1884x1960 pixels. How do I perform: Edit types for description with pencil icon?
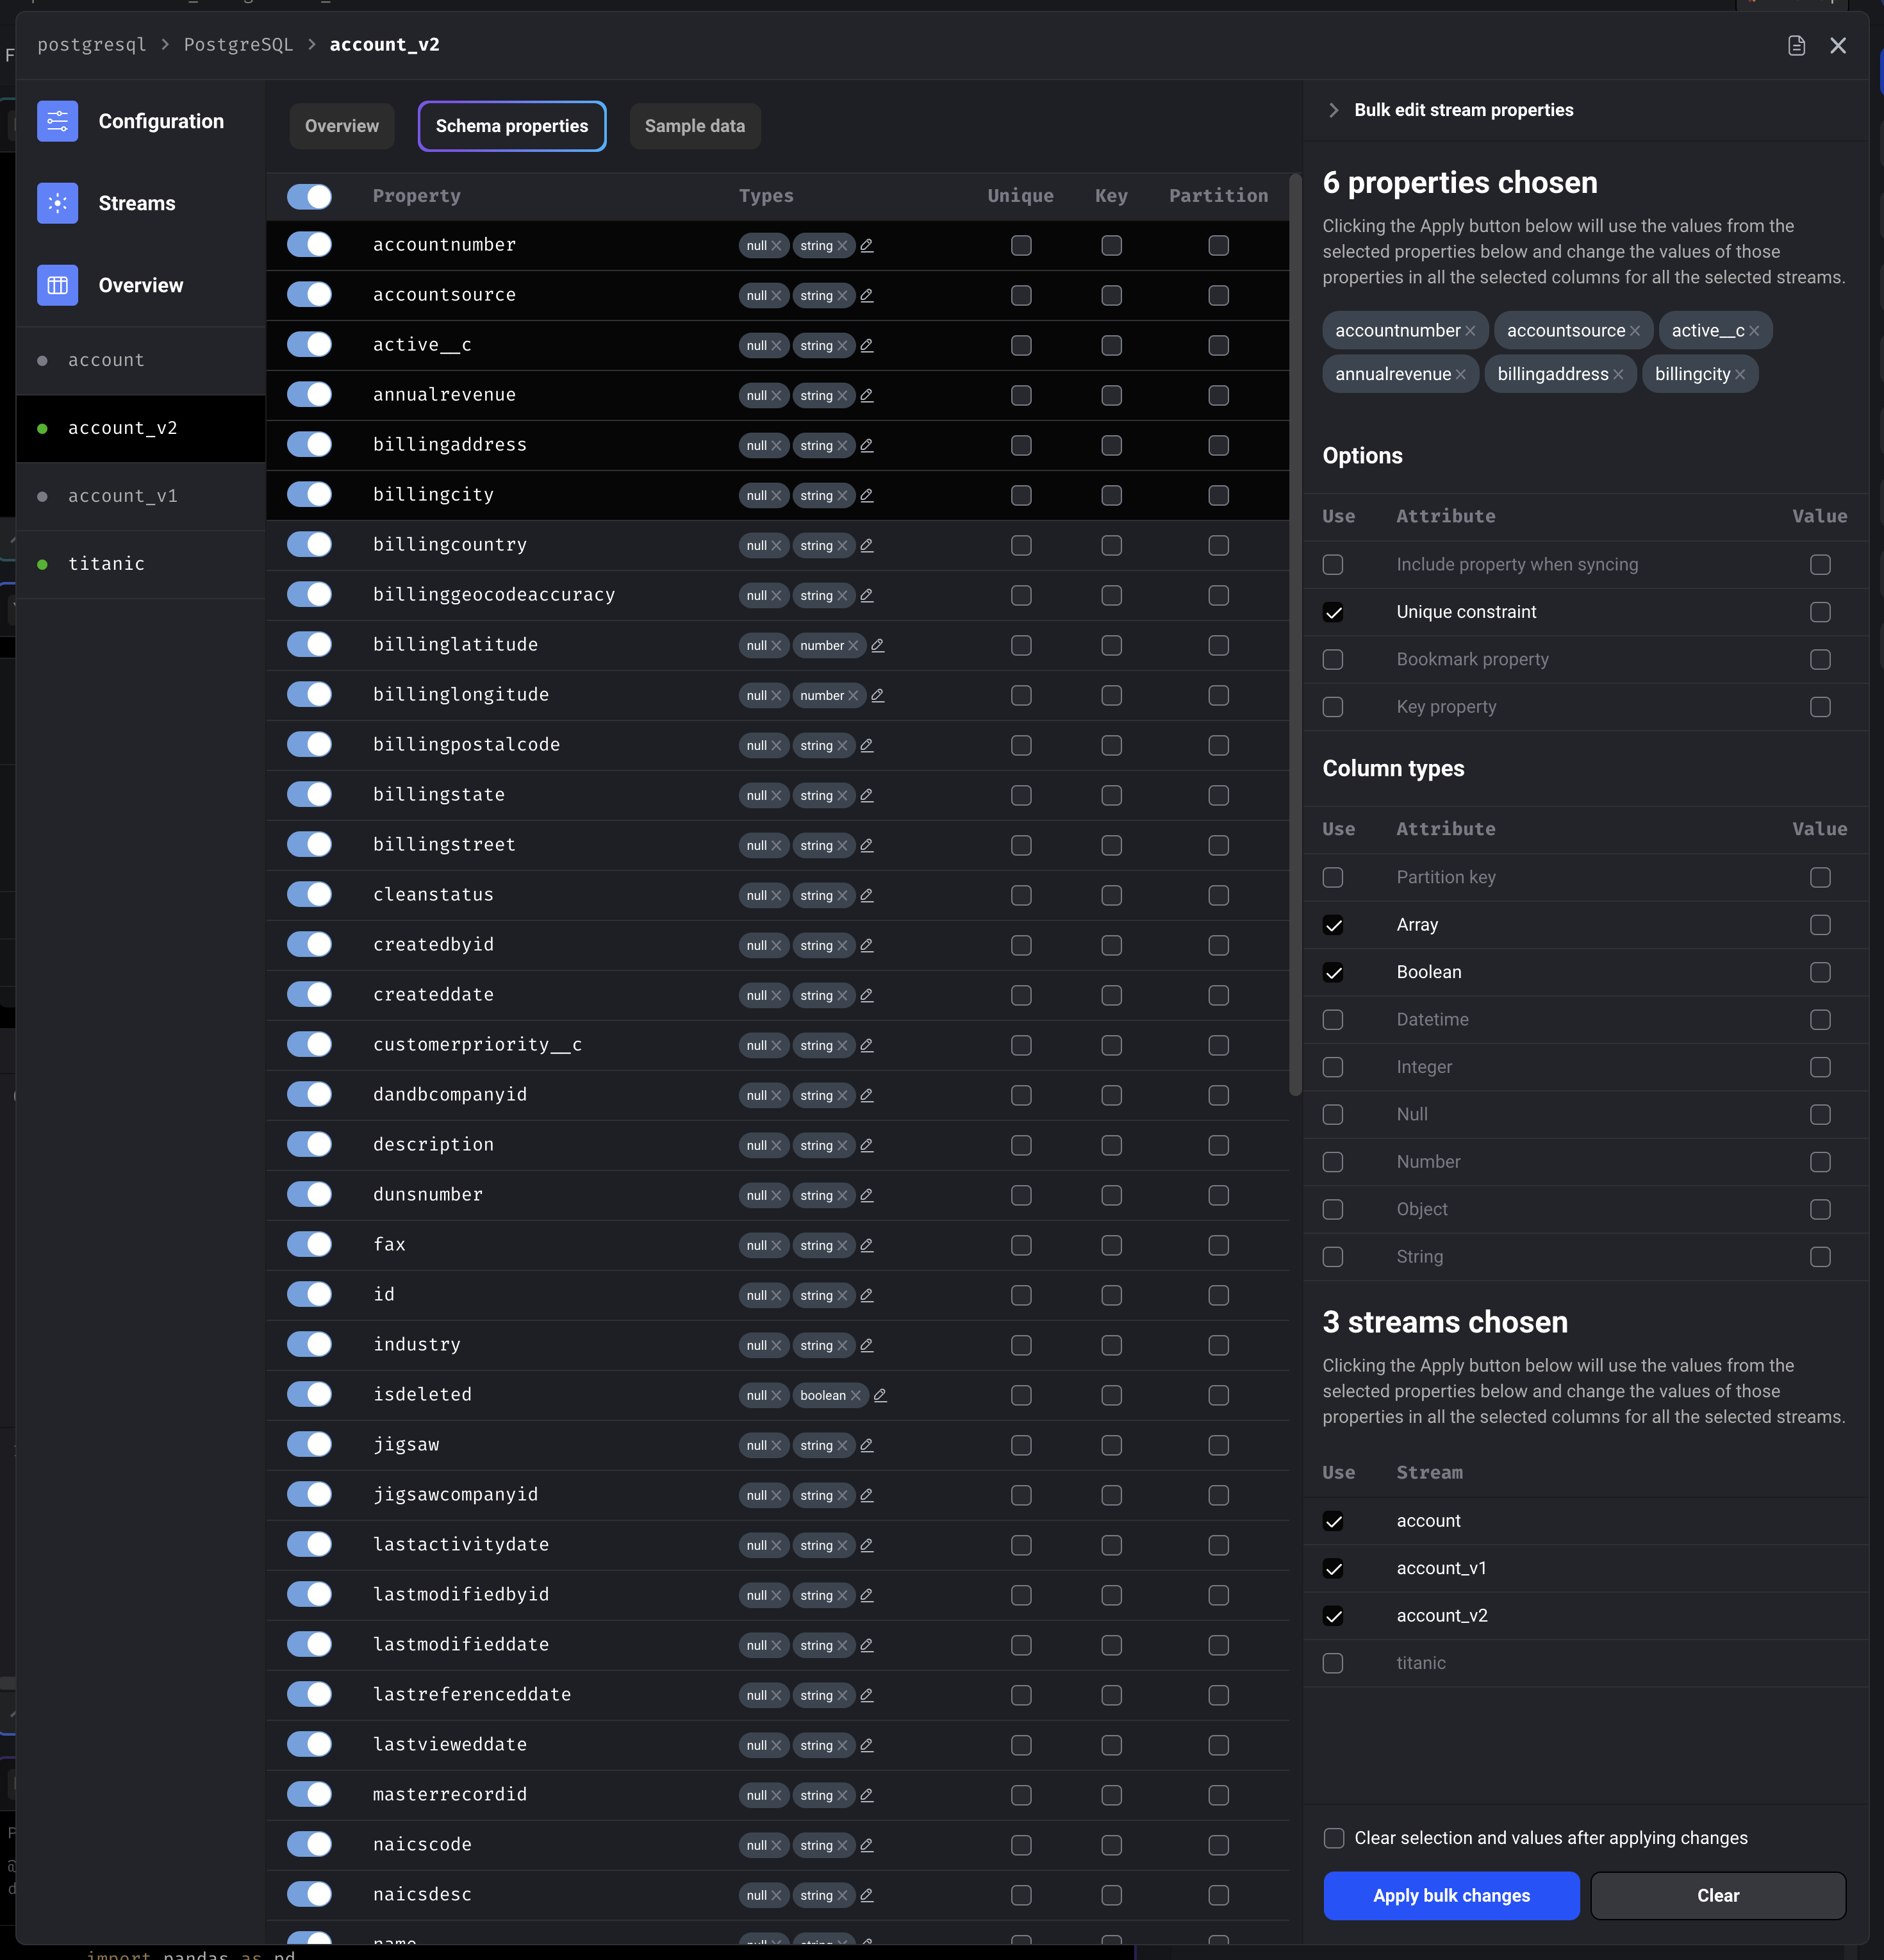tap(867, 1146)
